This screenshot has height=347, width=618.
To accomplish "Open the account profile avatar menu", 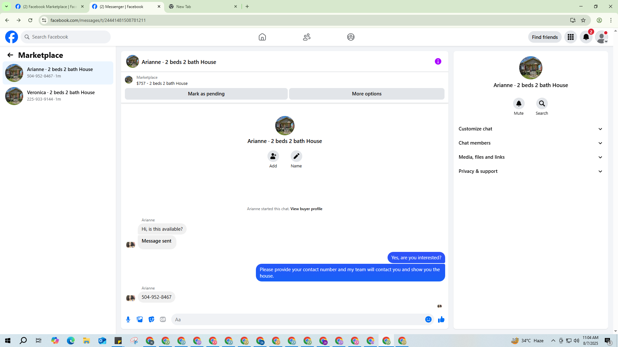I will click(x=602, y=37).
